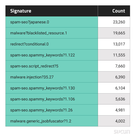This screenshot has height=137, width=135.
Task: Click the 23,260 count value
Action: [x=119, y=22]
